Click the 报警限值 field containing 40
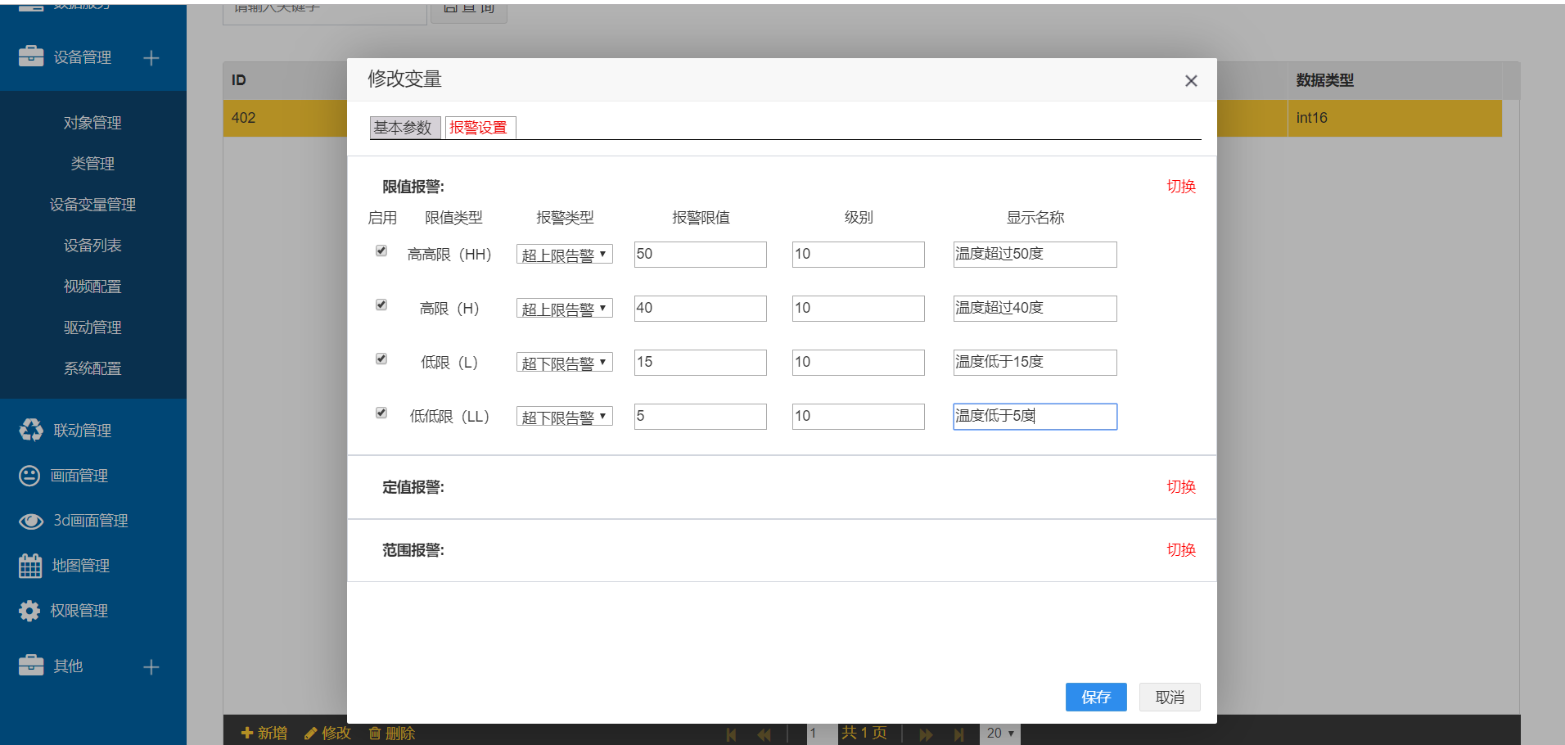The image size is (1565, 745). [x=701, y=309]
